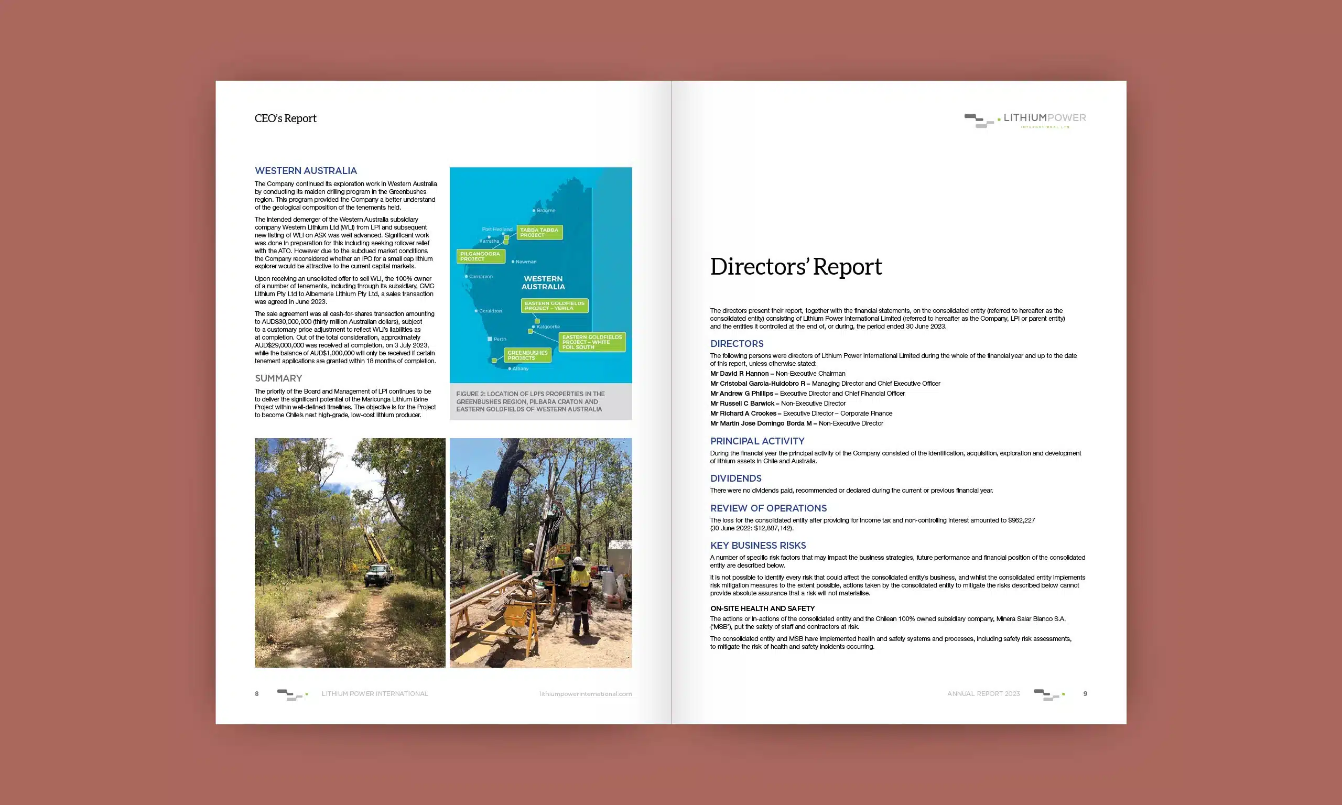1342x805 pixels.
Task: Click the Greenbushes Projects map label
Action: coord(527,355)
